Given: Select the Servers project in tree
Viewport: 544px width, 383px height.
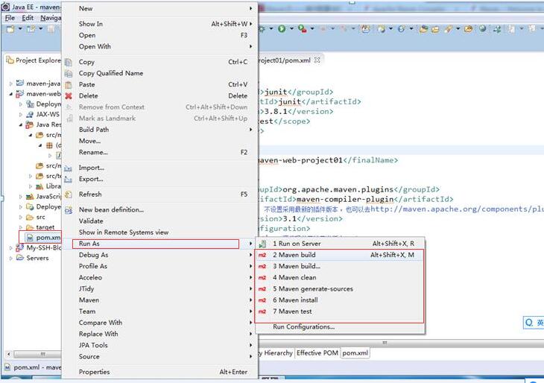Looking at the screenshot, I should (33, 258).
